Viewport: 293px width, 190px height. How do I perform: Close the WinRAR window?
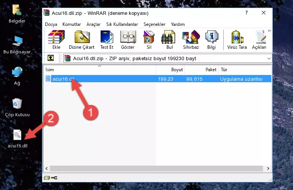point(264,13)
